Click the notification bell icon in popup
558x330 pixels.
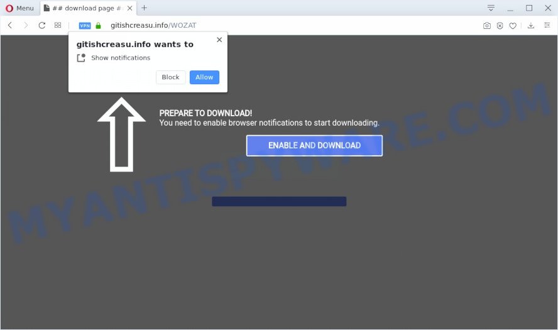[x=81, y=58]
